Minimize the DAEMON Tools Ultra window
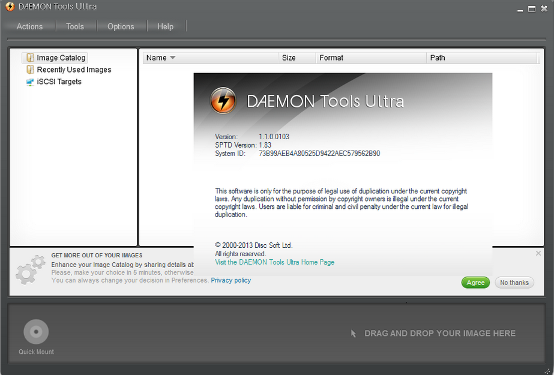This screenshot has height=375, width=554. 520,10
